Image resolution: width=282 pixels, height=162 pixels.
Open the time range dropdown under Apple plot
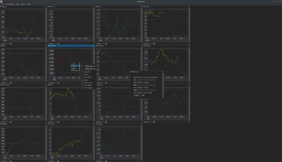(6, 44)
